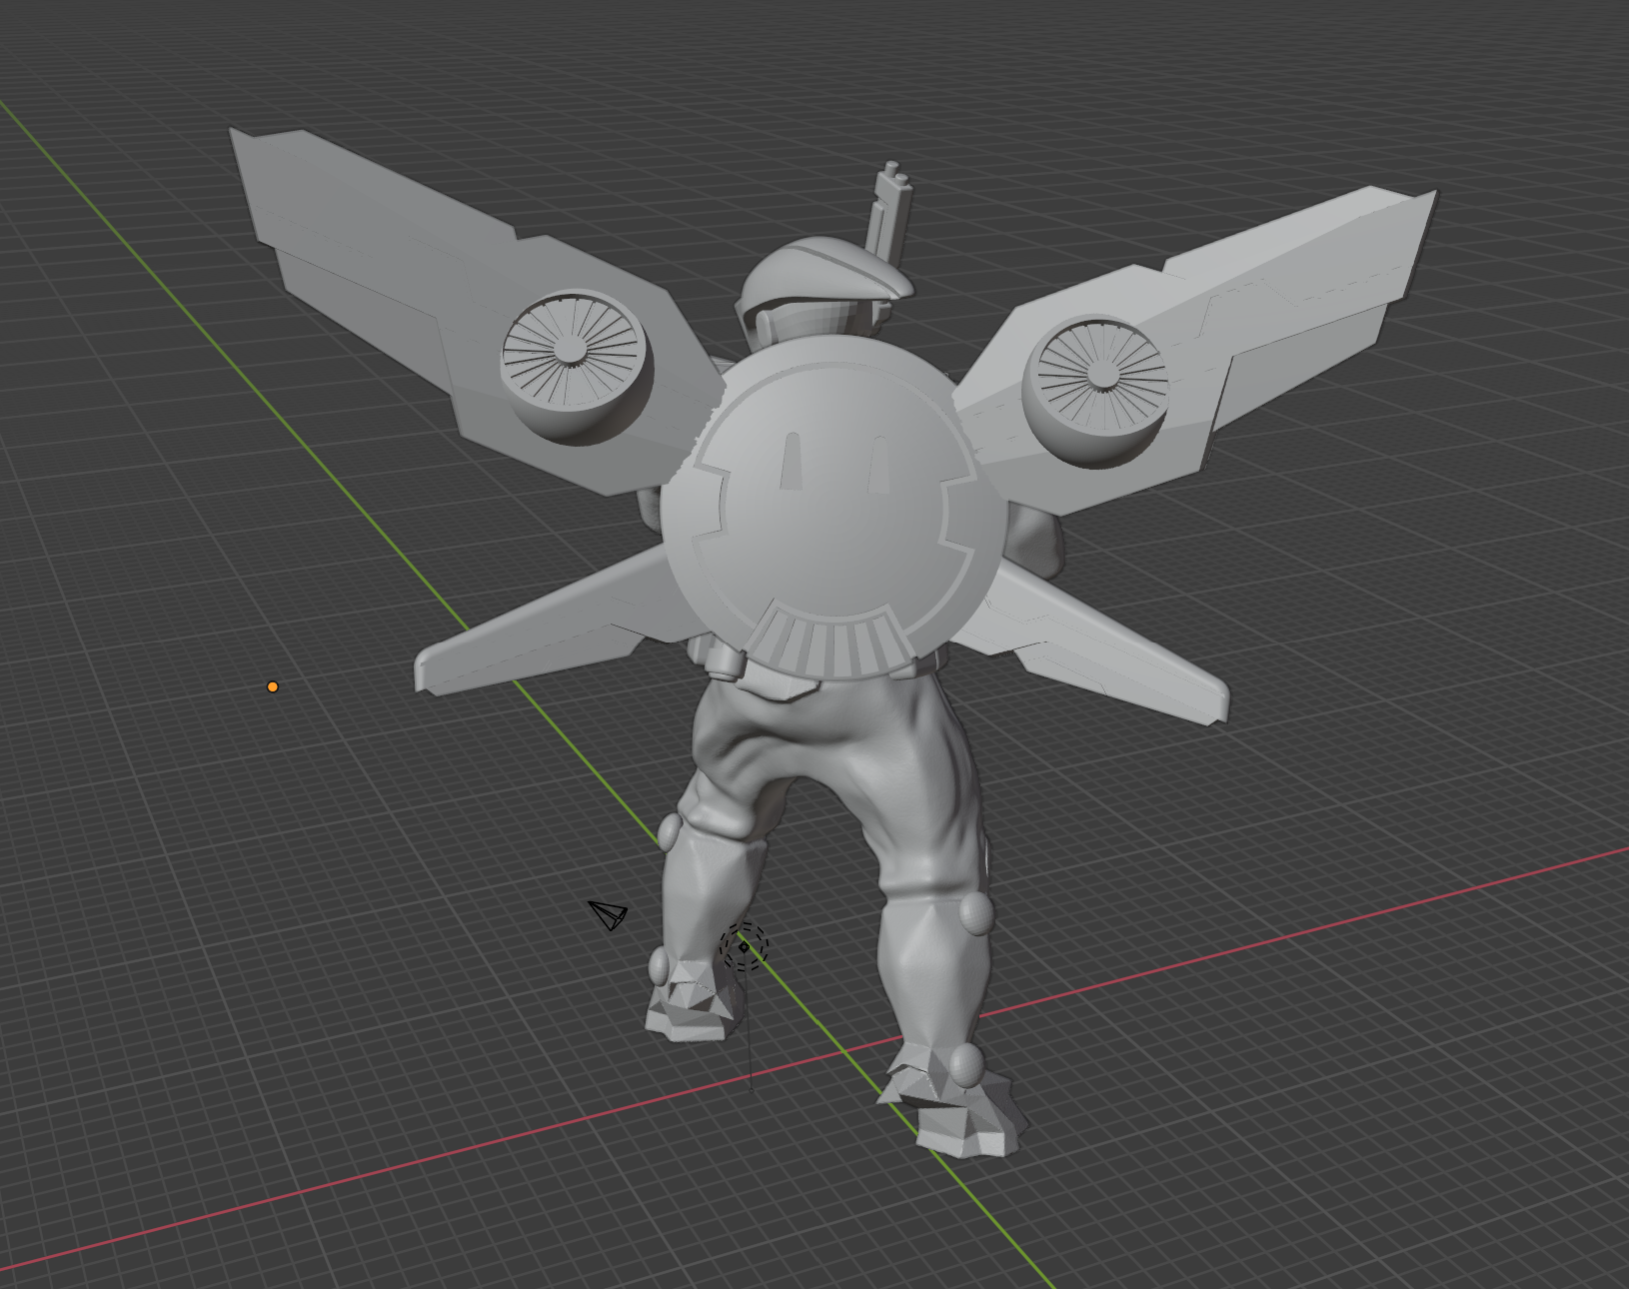
Task: Select the sphere on the right ankle
Action: [x=964, y=1067]
